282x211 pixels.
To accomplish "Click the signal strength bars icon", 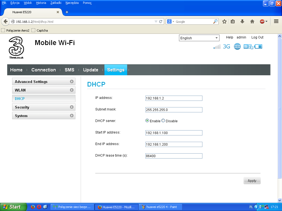I will (217, 47).
